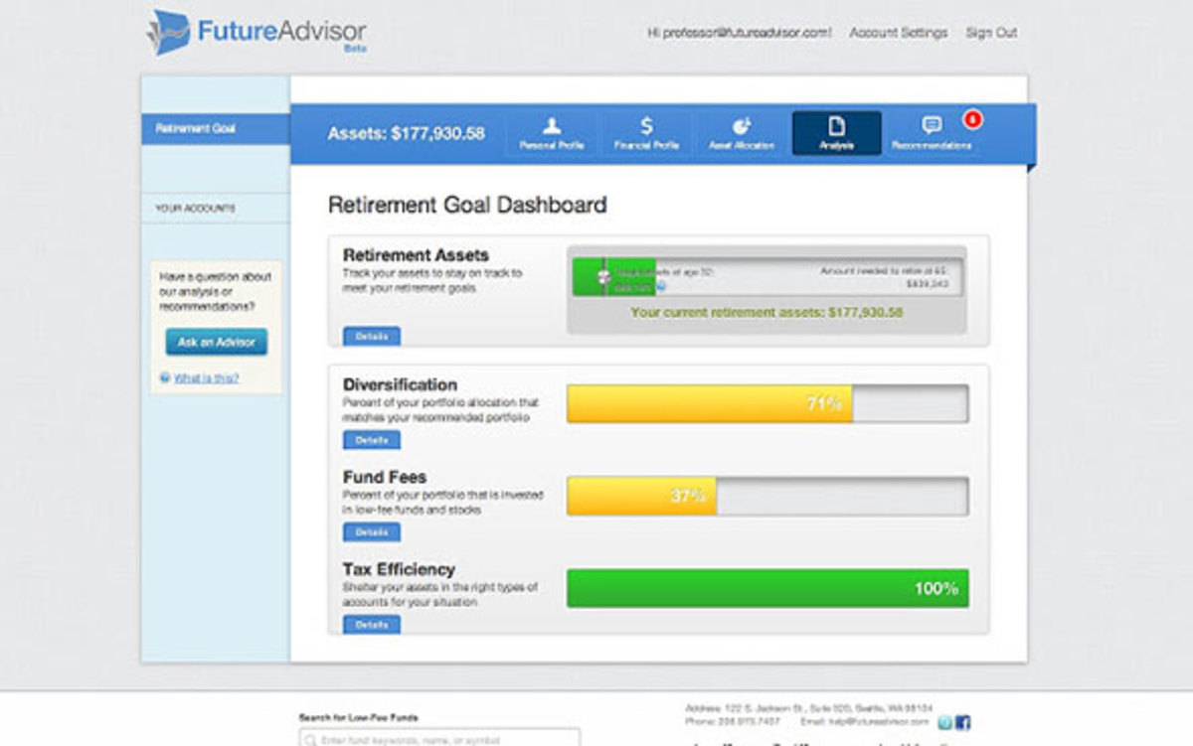Click the help icon beside What is this?

tap(165, 377)
